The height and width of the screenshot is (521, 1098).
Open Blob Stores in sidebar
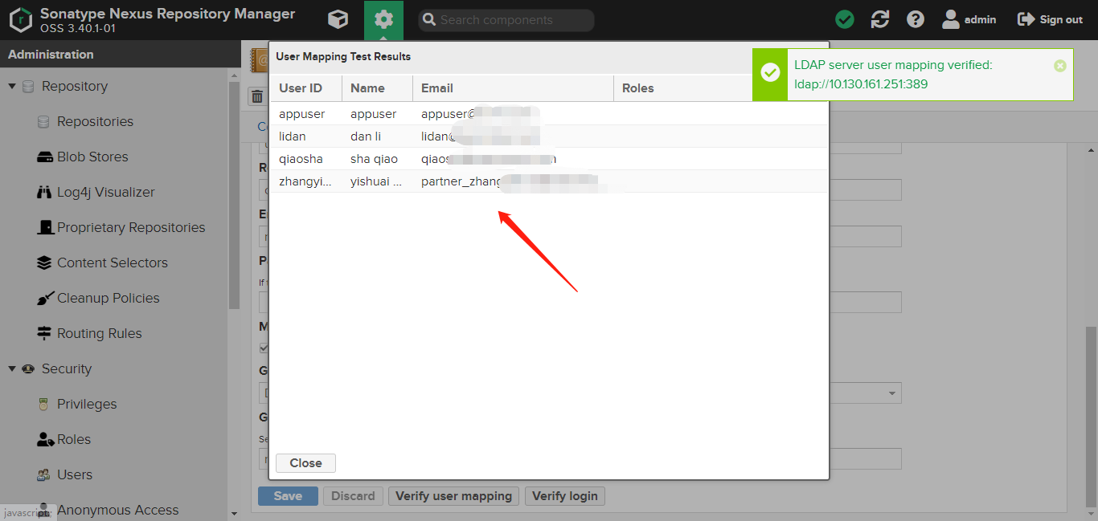[x=92, y=157]
